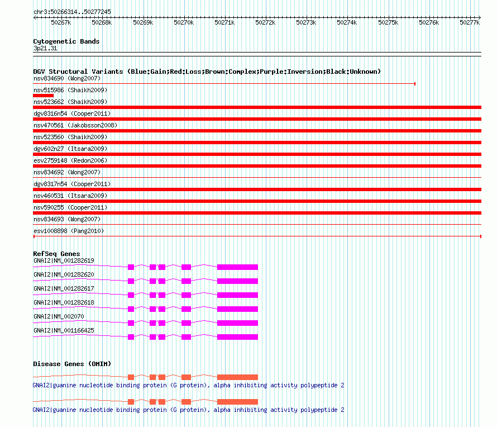
Task: Open second GNAI2 guanine nucleotide binding protein link
Action: [x=188, y=410]
